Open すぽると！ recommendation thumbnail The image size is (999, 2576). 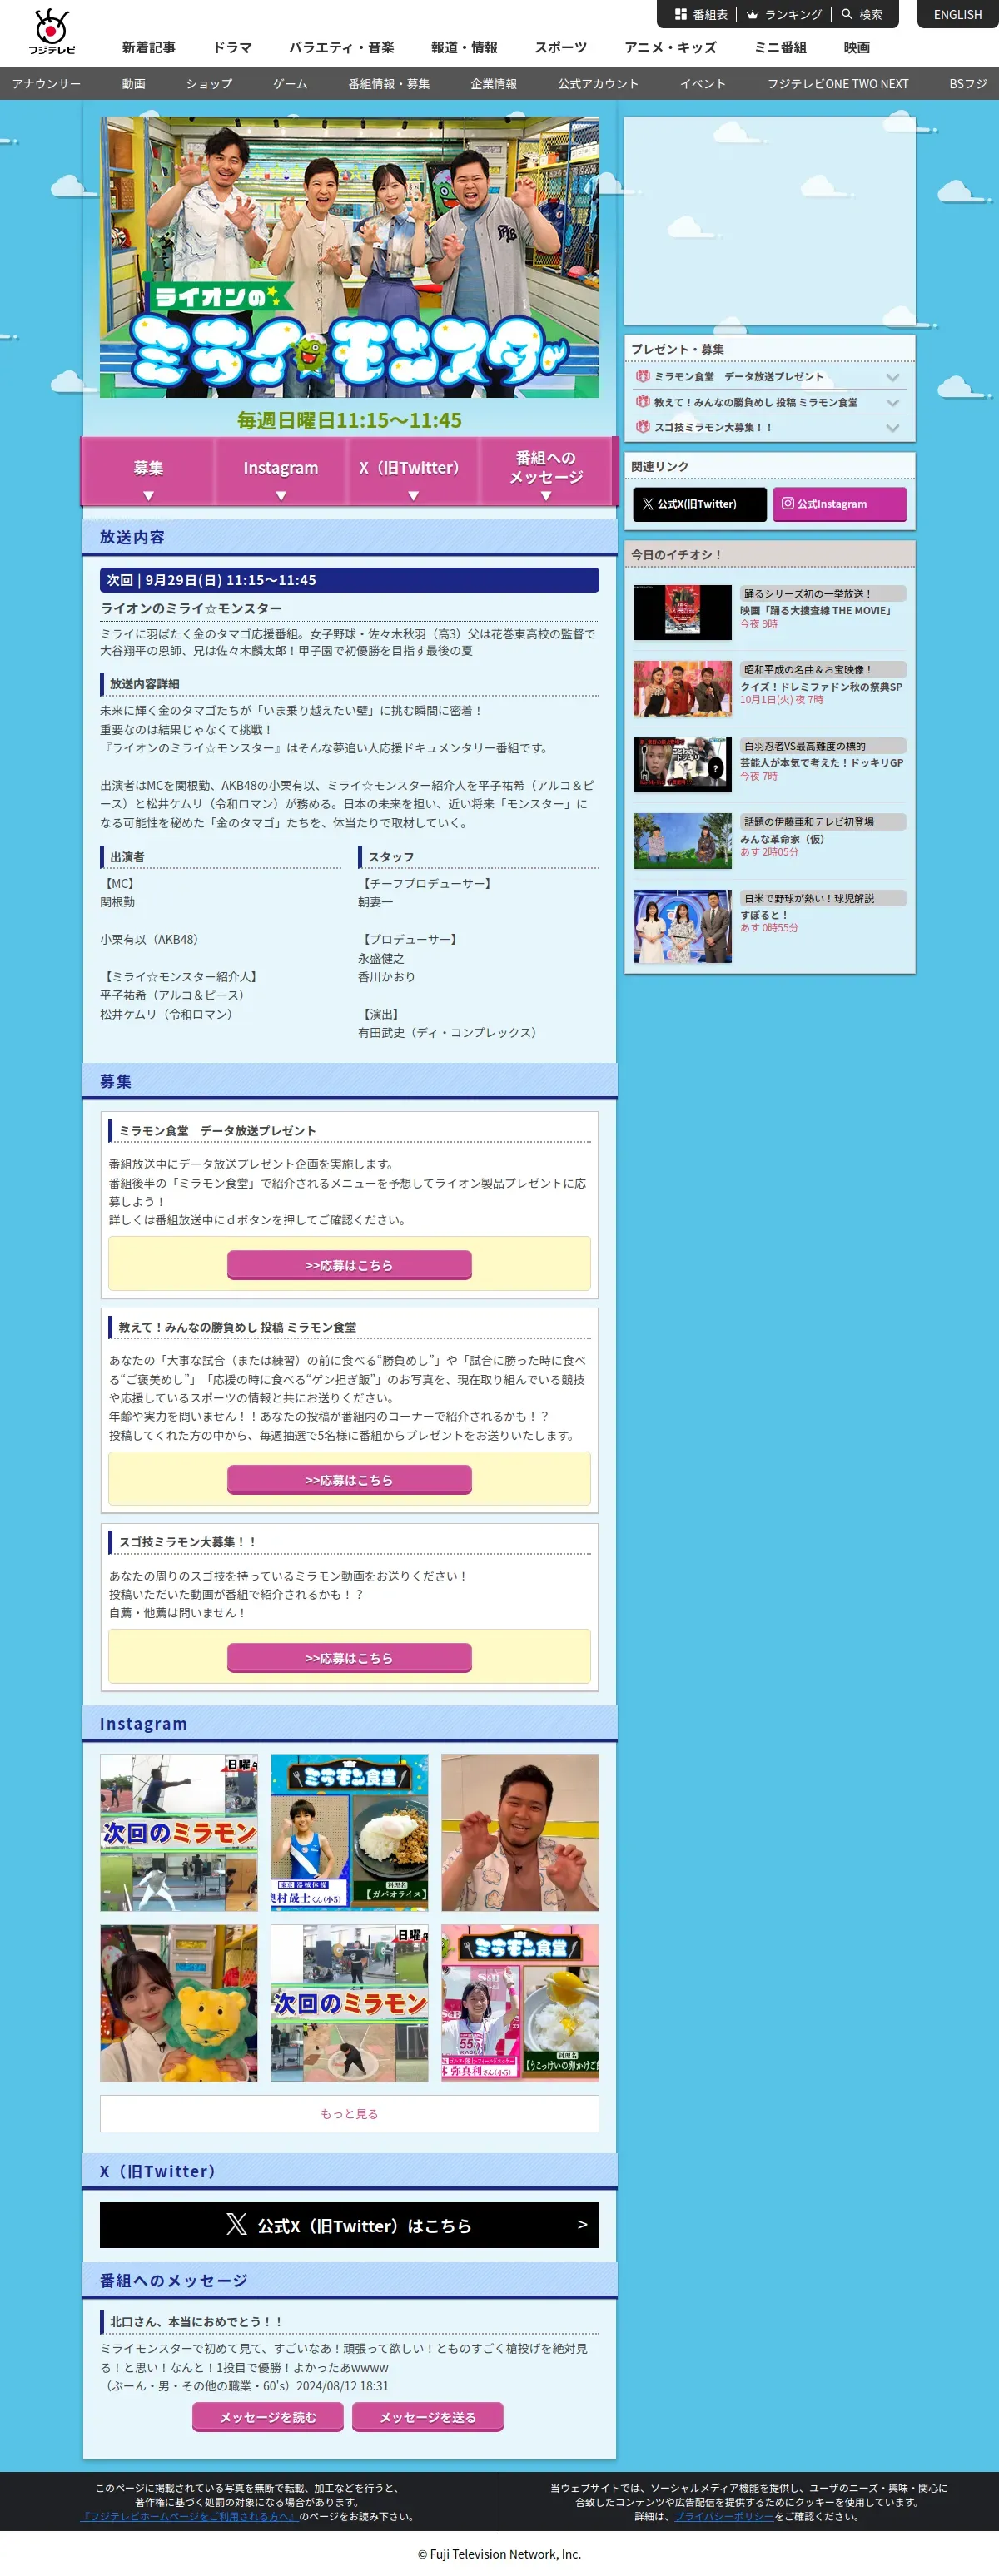(682, 926)
